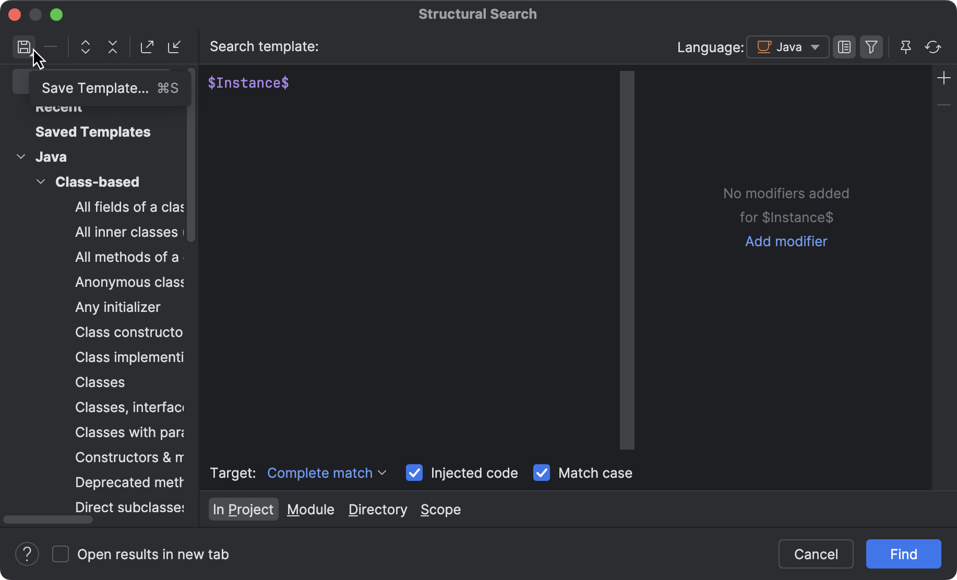Collapse all tree nodes icon
This screenshot has width=957, height=580.
(112, 47)
